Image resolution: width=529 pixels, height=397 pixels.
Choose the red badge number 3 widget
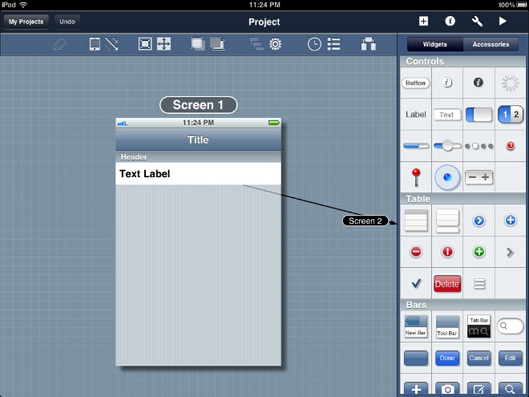coord(510,146)
